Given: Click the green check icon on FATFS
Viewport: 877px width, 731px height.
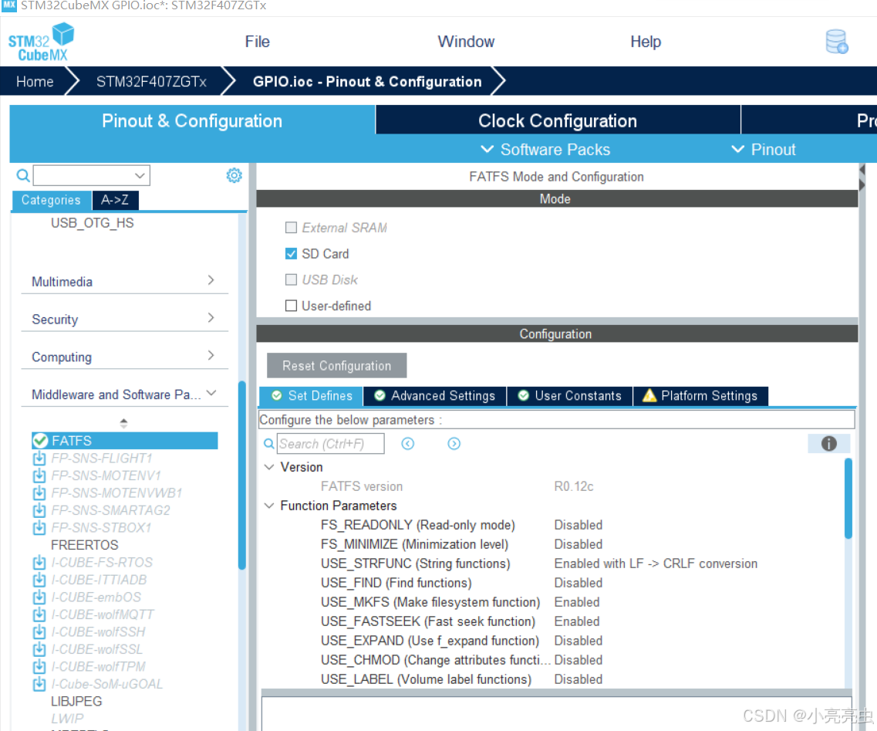Looking at the screenshot, I should click(x=39, y=441).
